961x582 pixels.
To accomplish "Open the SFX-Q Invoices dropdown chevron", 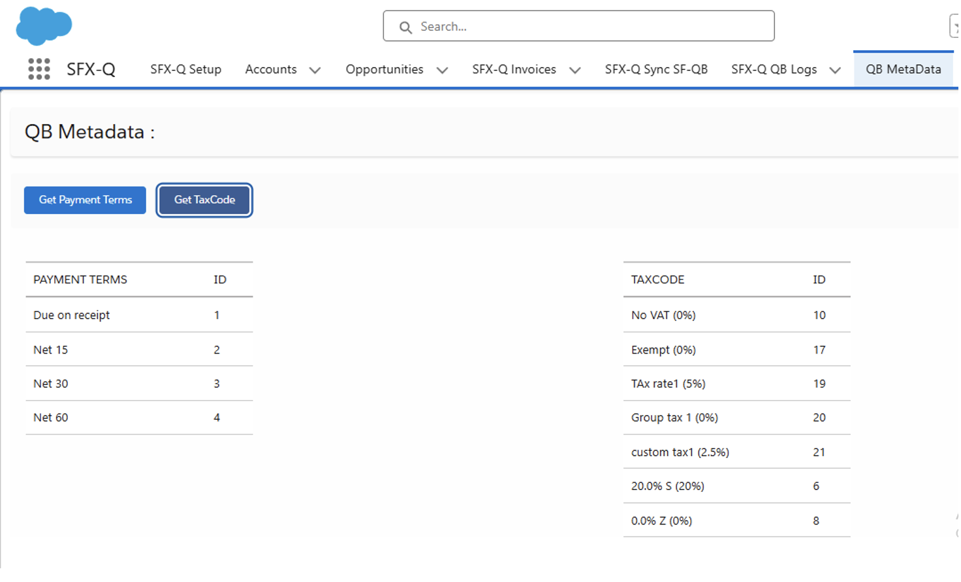I will (575, 70).
